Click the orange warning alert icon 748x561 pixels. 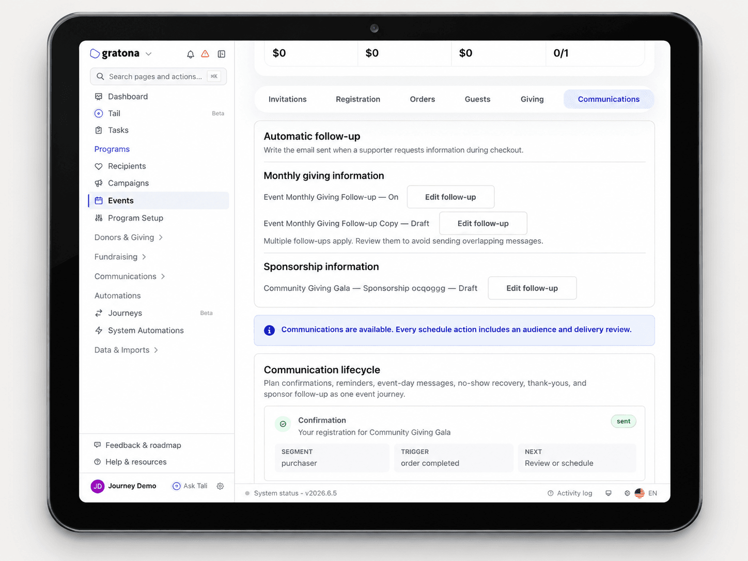(205, 54)
